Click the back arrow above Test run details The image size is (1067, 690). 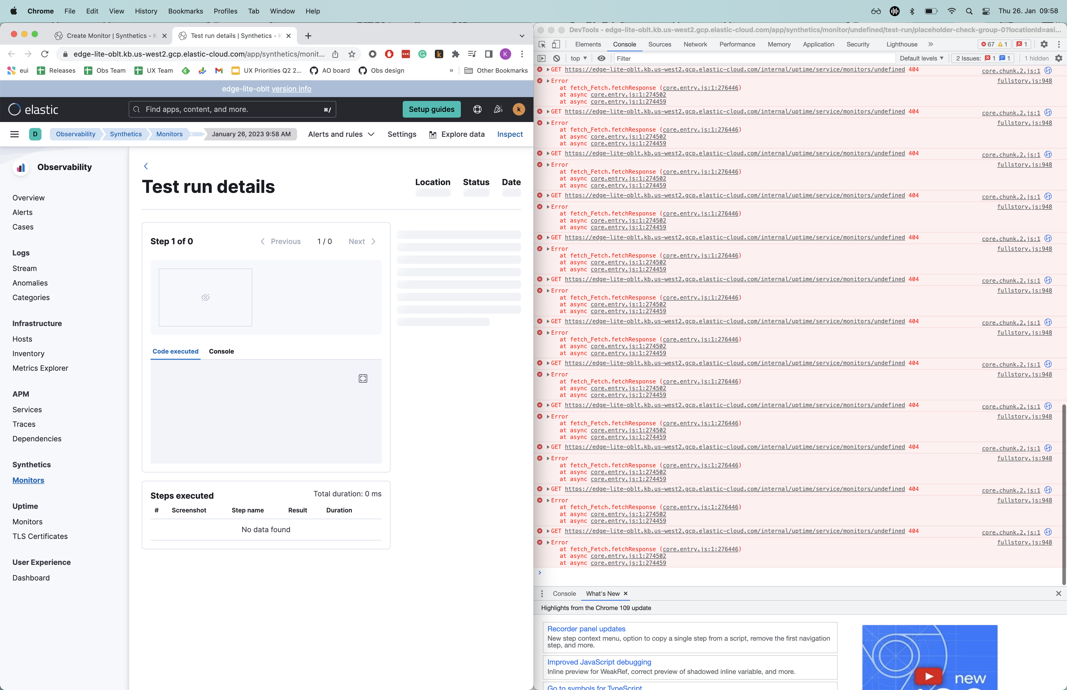pos(146,166)
